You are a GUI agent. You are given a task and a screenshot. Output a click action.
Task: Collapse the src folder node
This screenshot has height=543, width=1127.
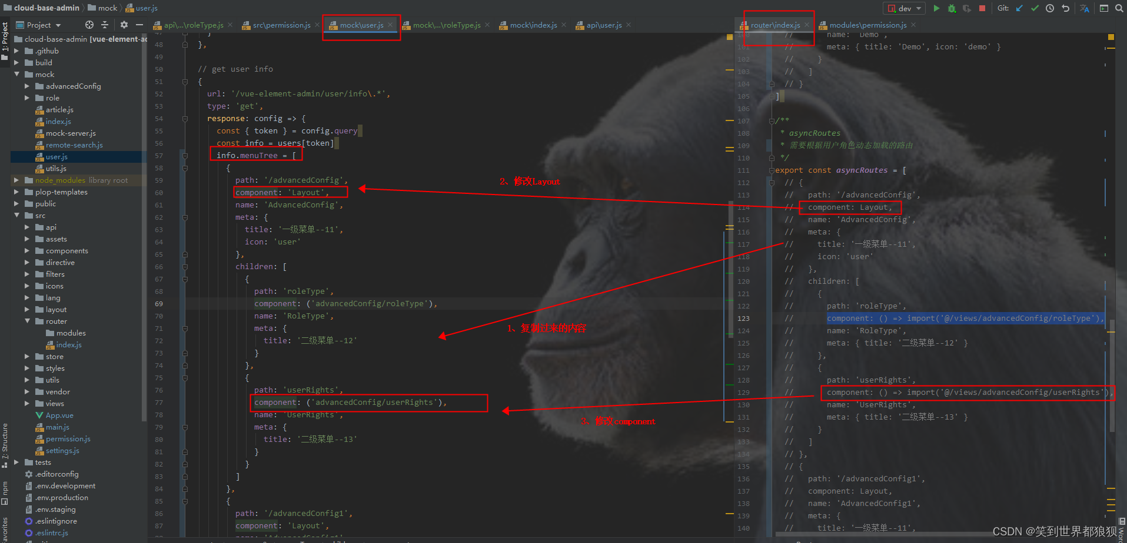click(16, 216)
